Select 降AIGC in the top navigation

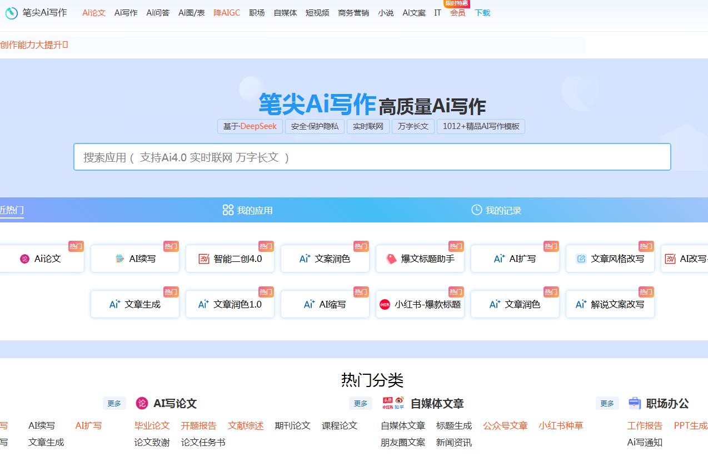pos(227,13)
